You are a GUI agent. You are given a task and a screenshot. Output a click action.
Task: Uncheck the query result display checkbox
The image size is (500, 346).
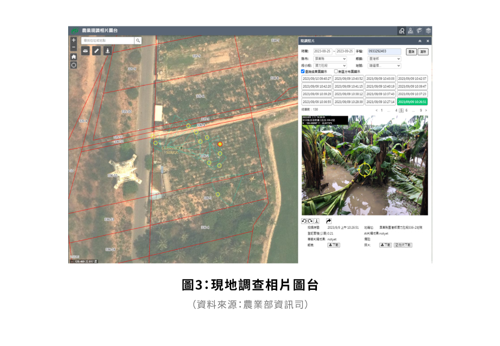(303, 71)
